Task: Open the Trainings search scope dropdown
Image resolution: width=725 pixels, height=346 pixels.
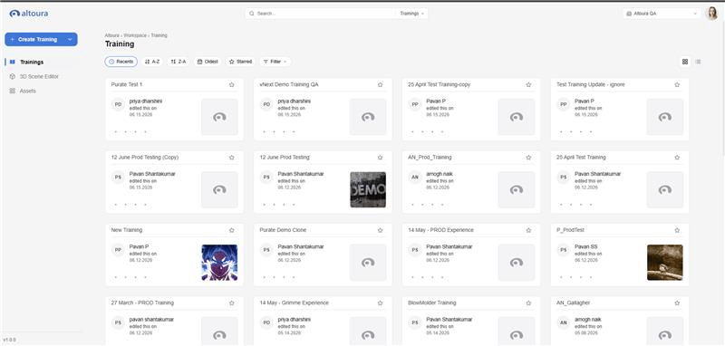Action: [x=412, y=14]
